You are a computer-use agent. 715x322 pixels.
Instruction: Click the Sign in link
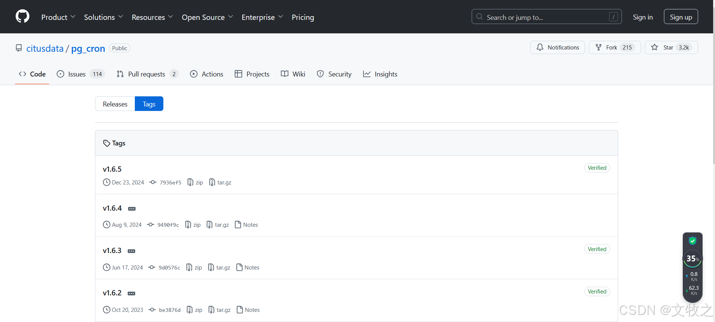(643, 17)
